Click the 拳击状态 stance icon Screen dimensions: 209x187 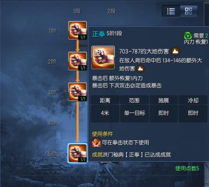tap(96, 143)
